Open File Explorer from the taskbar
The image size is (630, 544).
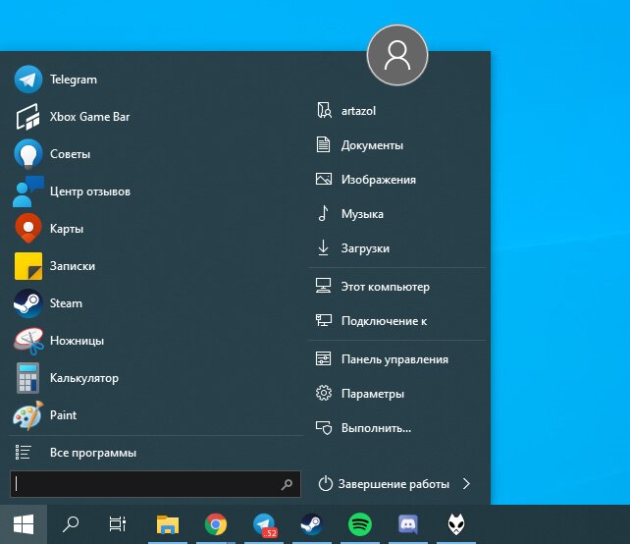click(x=168, y=524)
